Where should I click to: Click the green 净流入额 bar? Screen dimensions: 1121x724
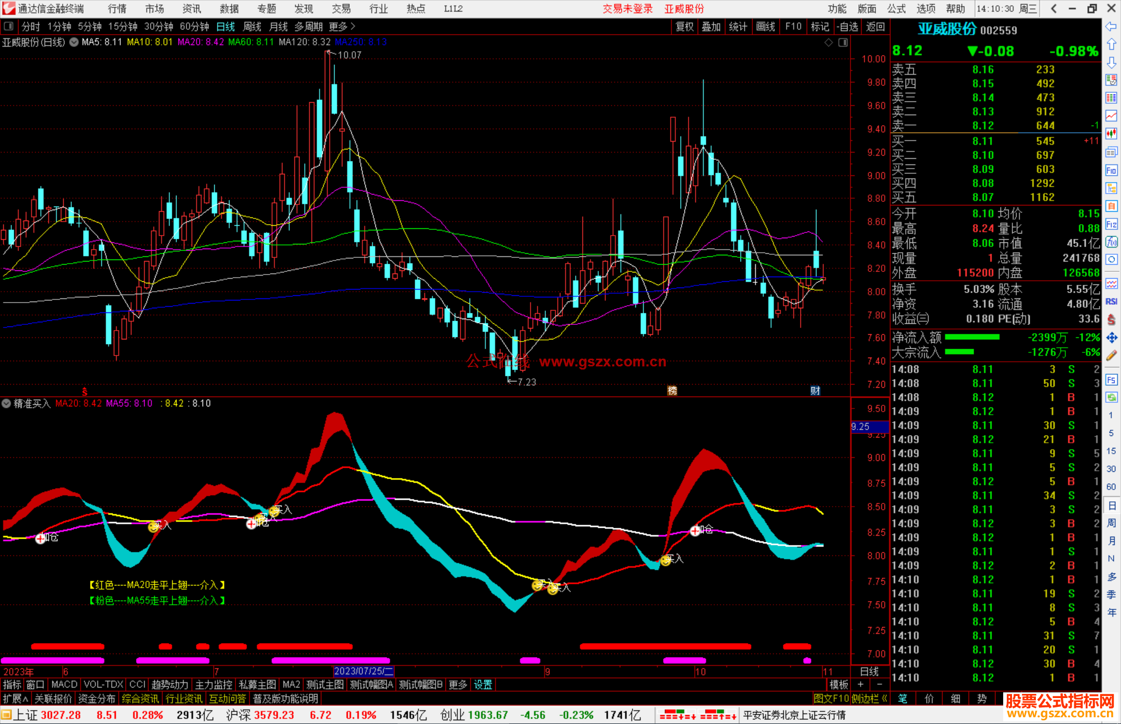point(972,337)
